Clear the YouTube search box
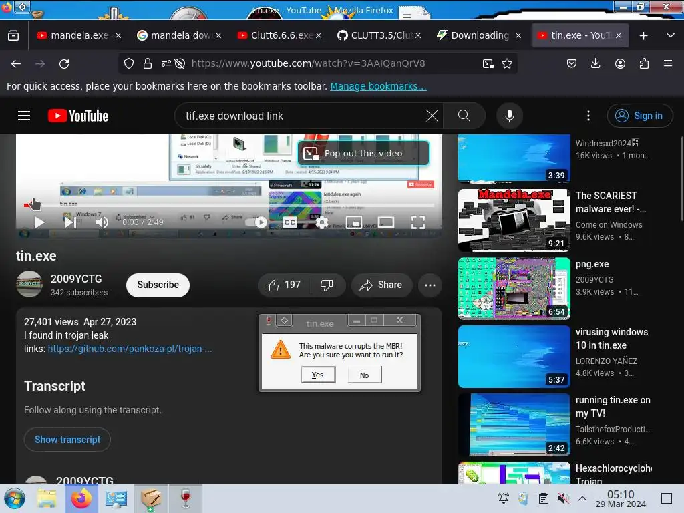Image resolution: width=684 pixels, height=513 pixels. tap(432, 116)
